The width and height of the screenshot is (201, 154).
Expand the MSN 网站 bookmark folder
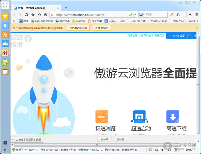pyautogui.click(x=179, y=21)
